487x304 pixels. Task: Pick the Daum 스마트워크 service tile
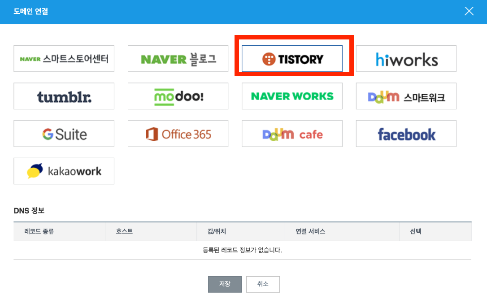coord(406,96)
